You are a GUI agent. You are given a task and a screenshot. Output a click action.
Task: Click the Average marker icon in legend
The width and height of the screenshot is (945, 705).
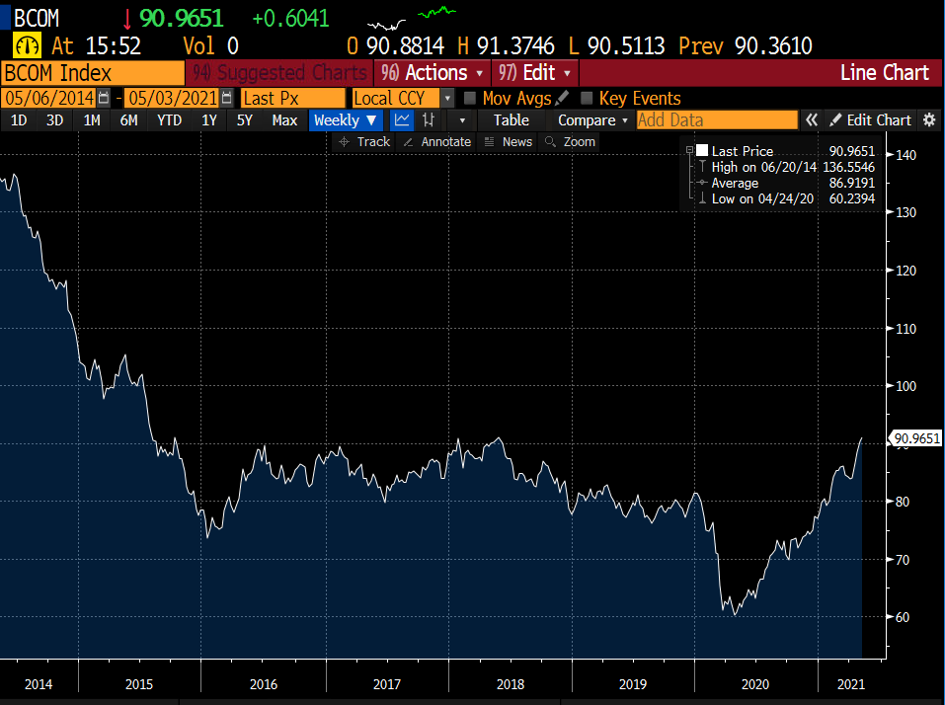[x=702, y=183]
